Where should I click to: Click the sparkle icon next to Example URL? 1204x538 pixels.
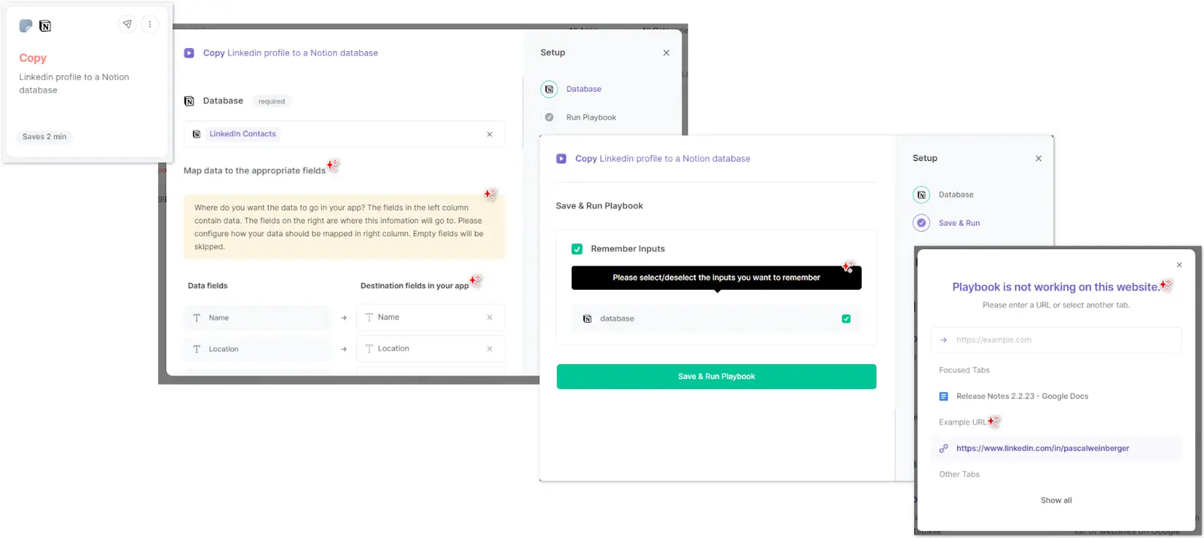coord(994,421)
